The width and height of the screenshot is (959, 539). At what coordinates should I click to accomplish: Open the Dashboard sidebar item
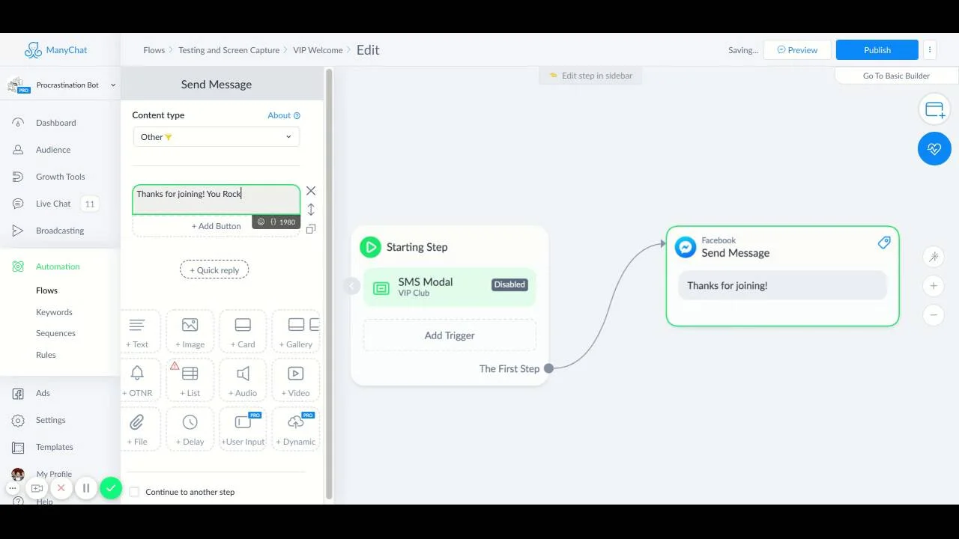pyautogui.click(x=55, y=123)
